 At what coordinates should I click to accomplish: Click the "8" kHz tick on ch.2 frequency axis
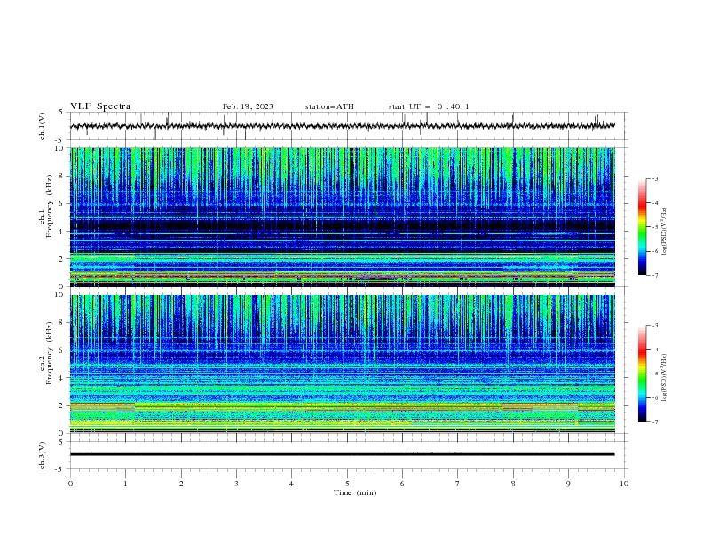[61, 322]
